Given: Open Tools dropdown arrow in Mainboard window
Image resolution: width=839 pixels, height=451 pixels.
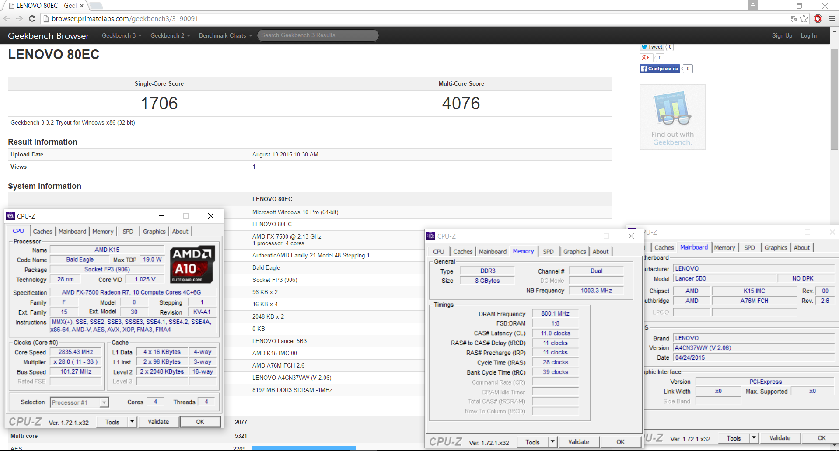Looking at the screenshot, I should 754,438.
